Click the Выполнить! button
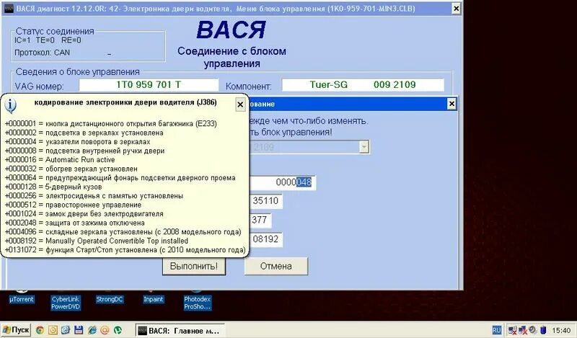The image size is (577, 338). pos(194,266)
